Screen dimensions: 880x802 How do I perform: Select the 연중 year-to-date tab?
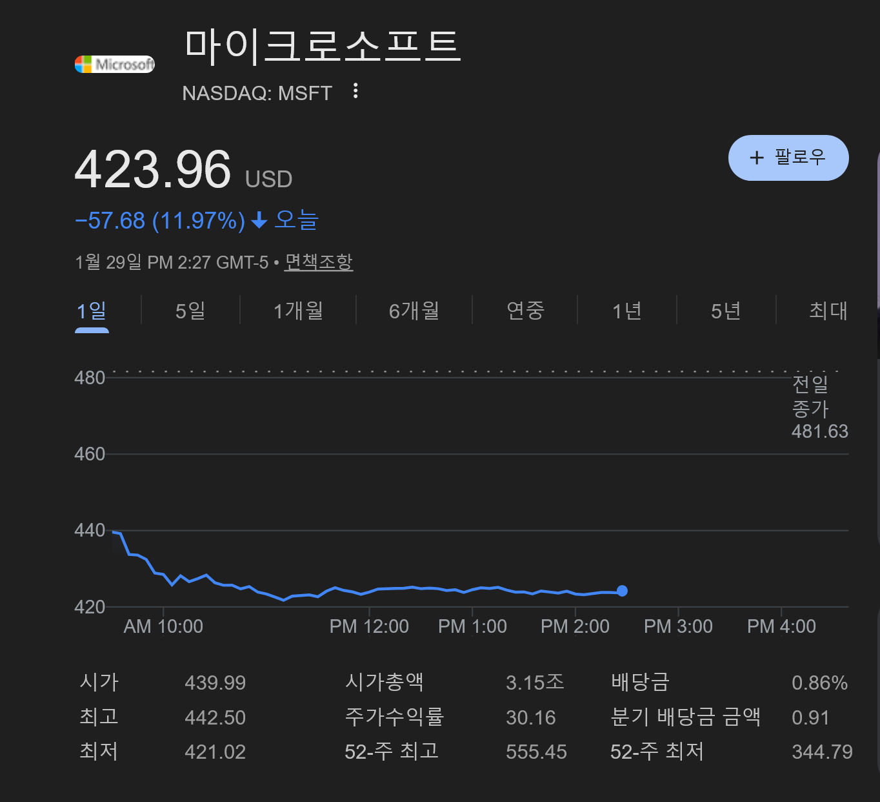[525, 311]
